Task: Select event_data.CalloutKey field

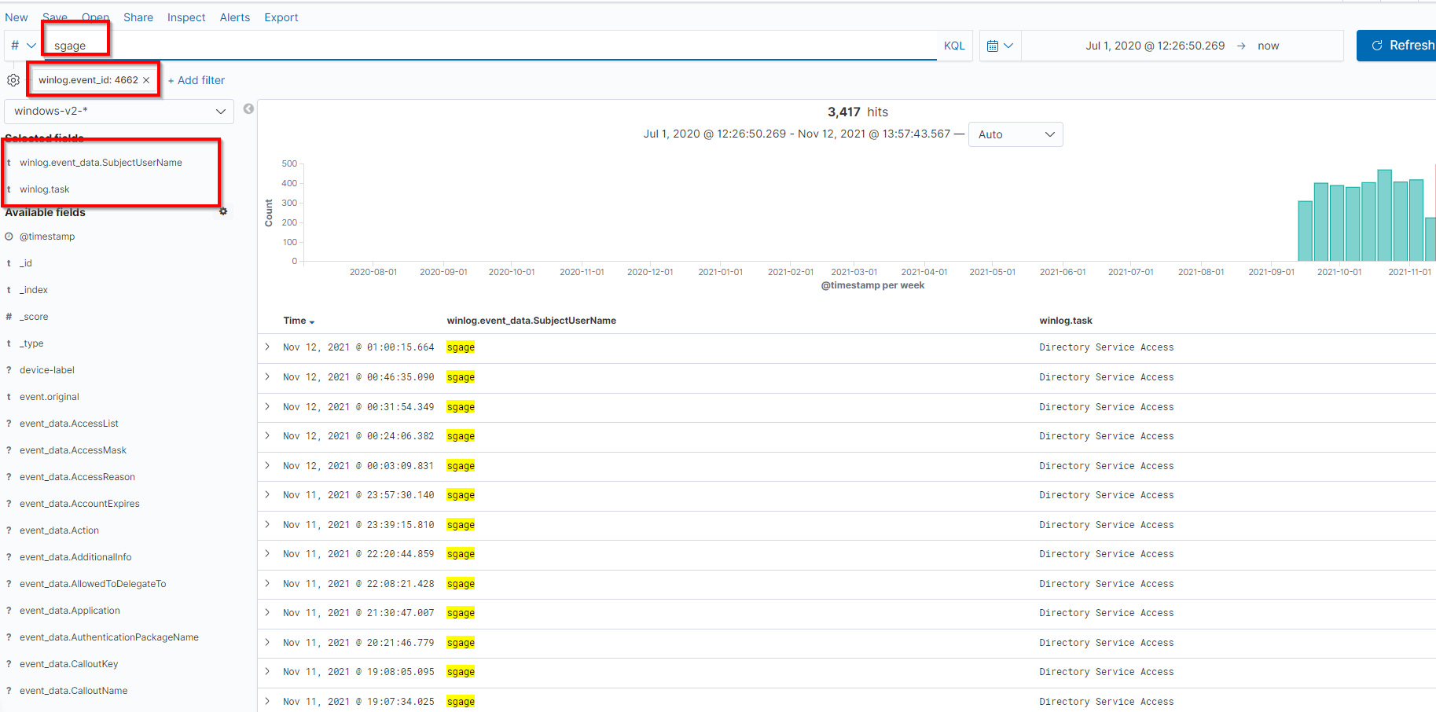Action: pos(69,664)
